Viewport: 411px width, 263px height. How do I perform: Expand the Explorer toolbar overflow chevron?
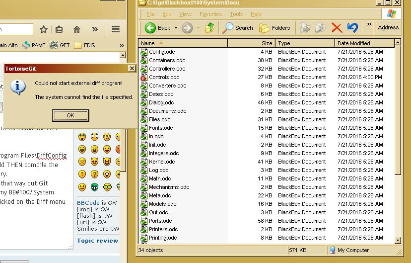click(x=369, y=24)
